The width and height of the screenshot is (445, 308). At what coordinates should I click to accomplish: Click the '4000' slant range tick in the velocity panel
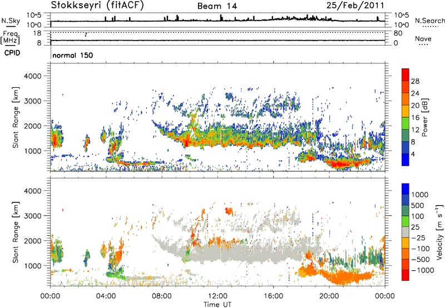pyautogui.click(x=32, y=191)
